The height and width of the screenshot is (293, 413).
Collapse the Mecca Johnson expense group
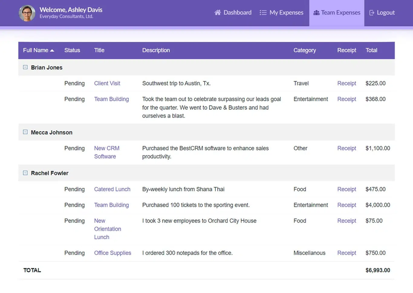pos(25,132)
